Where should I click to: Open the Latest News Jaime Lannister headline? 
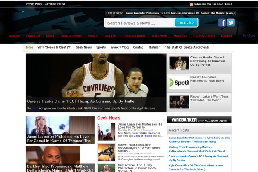[x=180, y=13]
